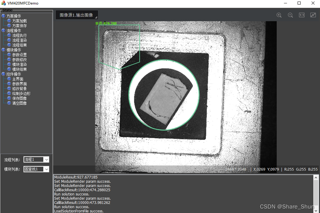Click the R:255 G:255 B:255 status readout
320x213 pixels.
[301, 169]
